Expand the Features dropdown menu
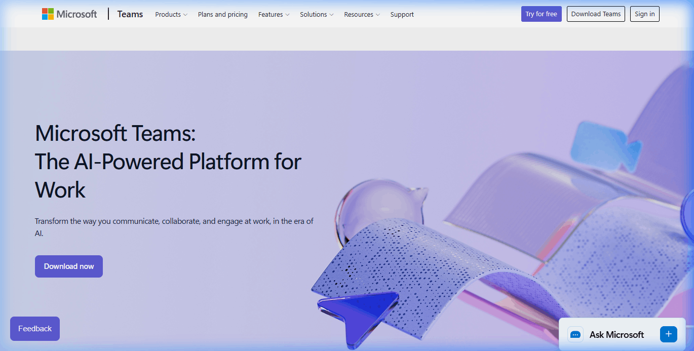This screenshot has width=694, height=351. click(x=274, y=14)
